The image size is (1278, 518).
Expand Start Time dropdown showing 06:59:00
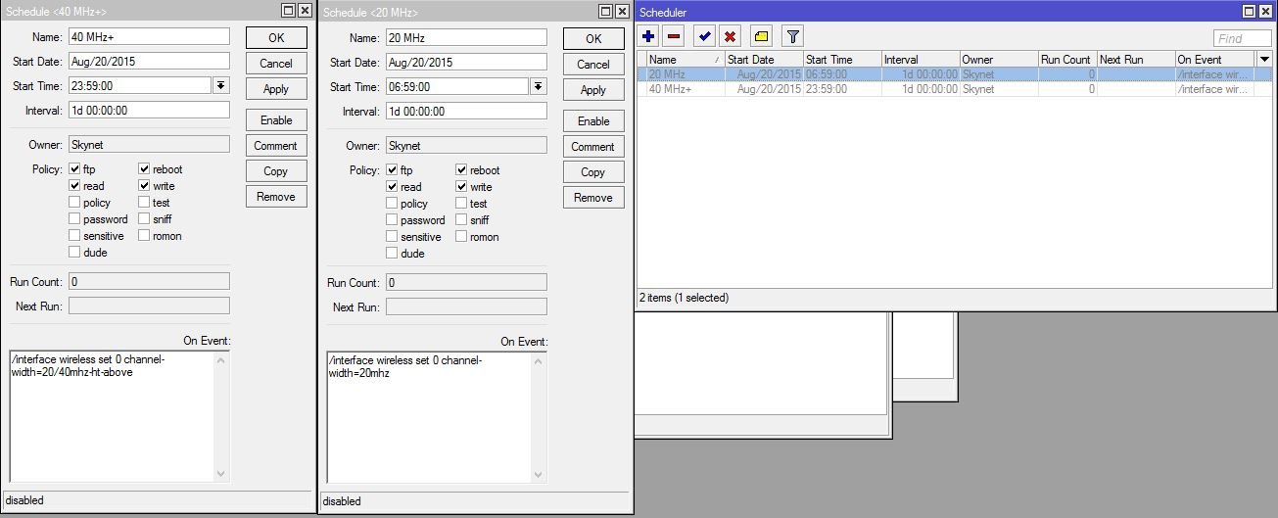tap(538, 87)
